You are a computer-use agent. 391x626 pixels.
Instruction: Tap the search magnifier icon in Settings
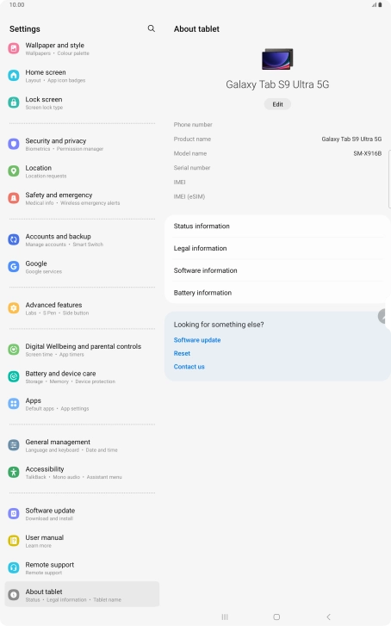pos(152,28)
